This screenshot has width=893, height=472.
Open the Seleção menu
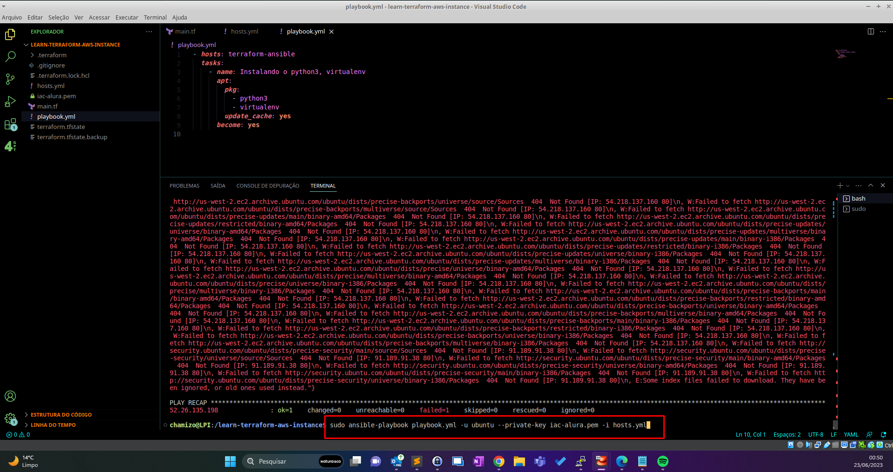tap(59, 18)
